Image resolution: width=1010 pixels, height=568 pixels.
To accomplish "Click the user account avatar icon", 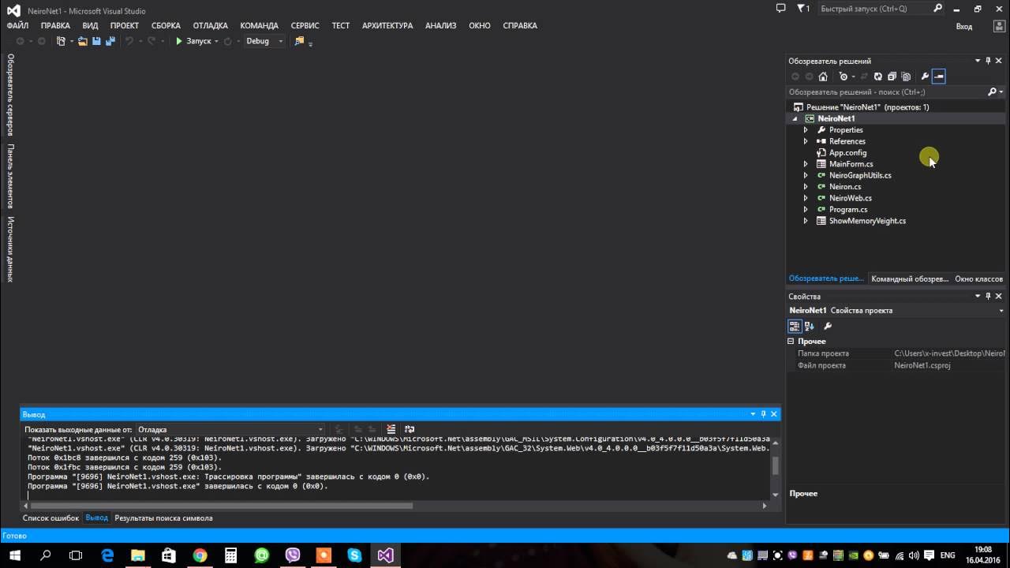I will coord(999,26).
